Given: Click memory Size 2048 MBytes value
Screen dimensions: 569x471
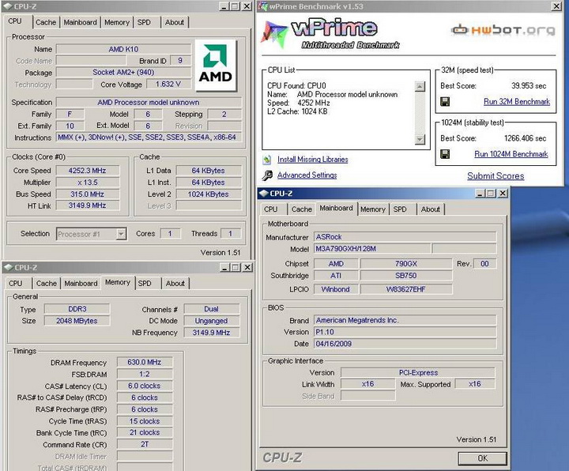Looking at the screenshot, I should pos(77,321).
